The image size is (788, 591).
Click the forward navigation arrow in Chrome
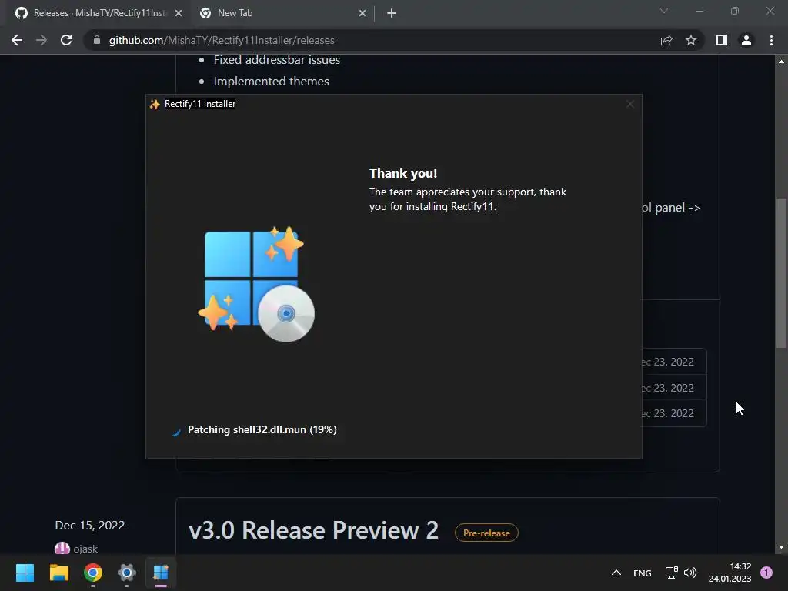(x=42, y=40)
